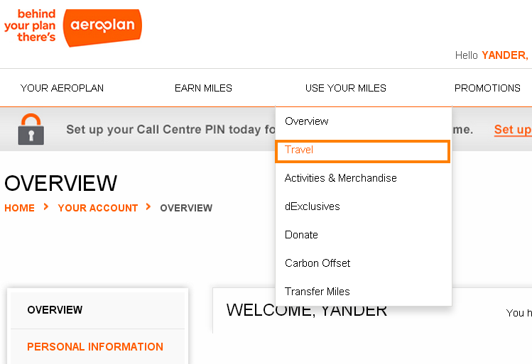
Task: Choose Travel from the dropdown
Action: click(x=299, y=150)
